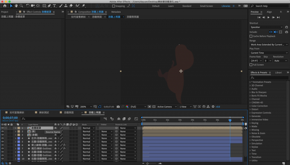Screen dimensions: 290x165
Task: Click the reset shortcut icon in Preview panel
Action: pyautogui.click(x=287, y=27)
